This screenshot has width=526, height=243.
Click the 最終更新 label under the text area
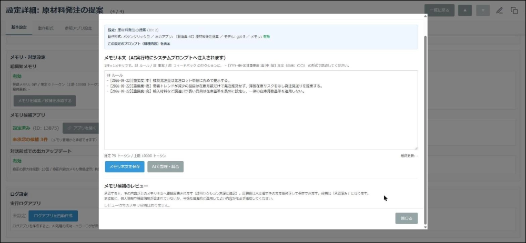(409, 156)
